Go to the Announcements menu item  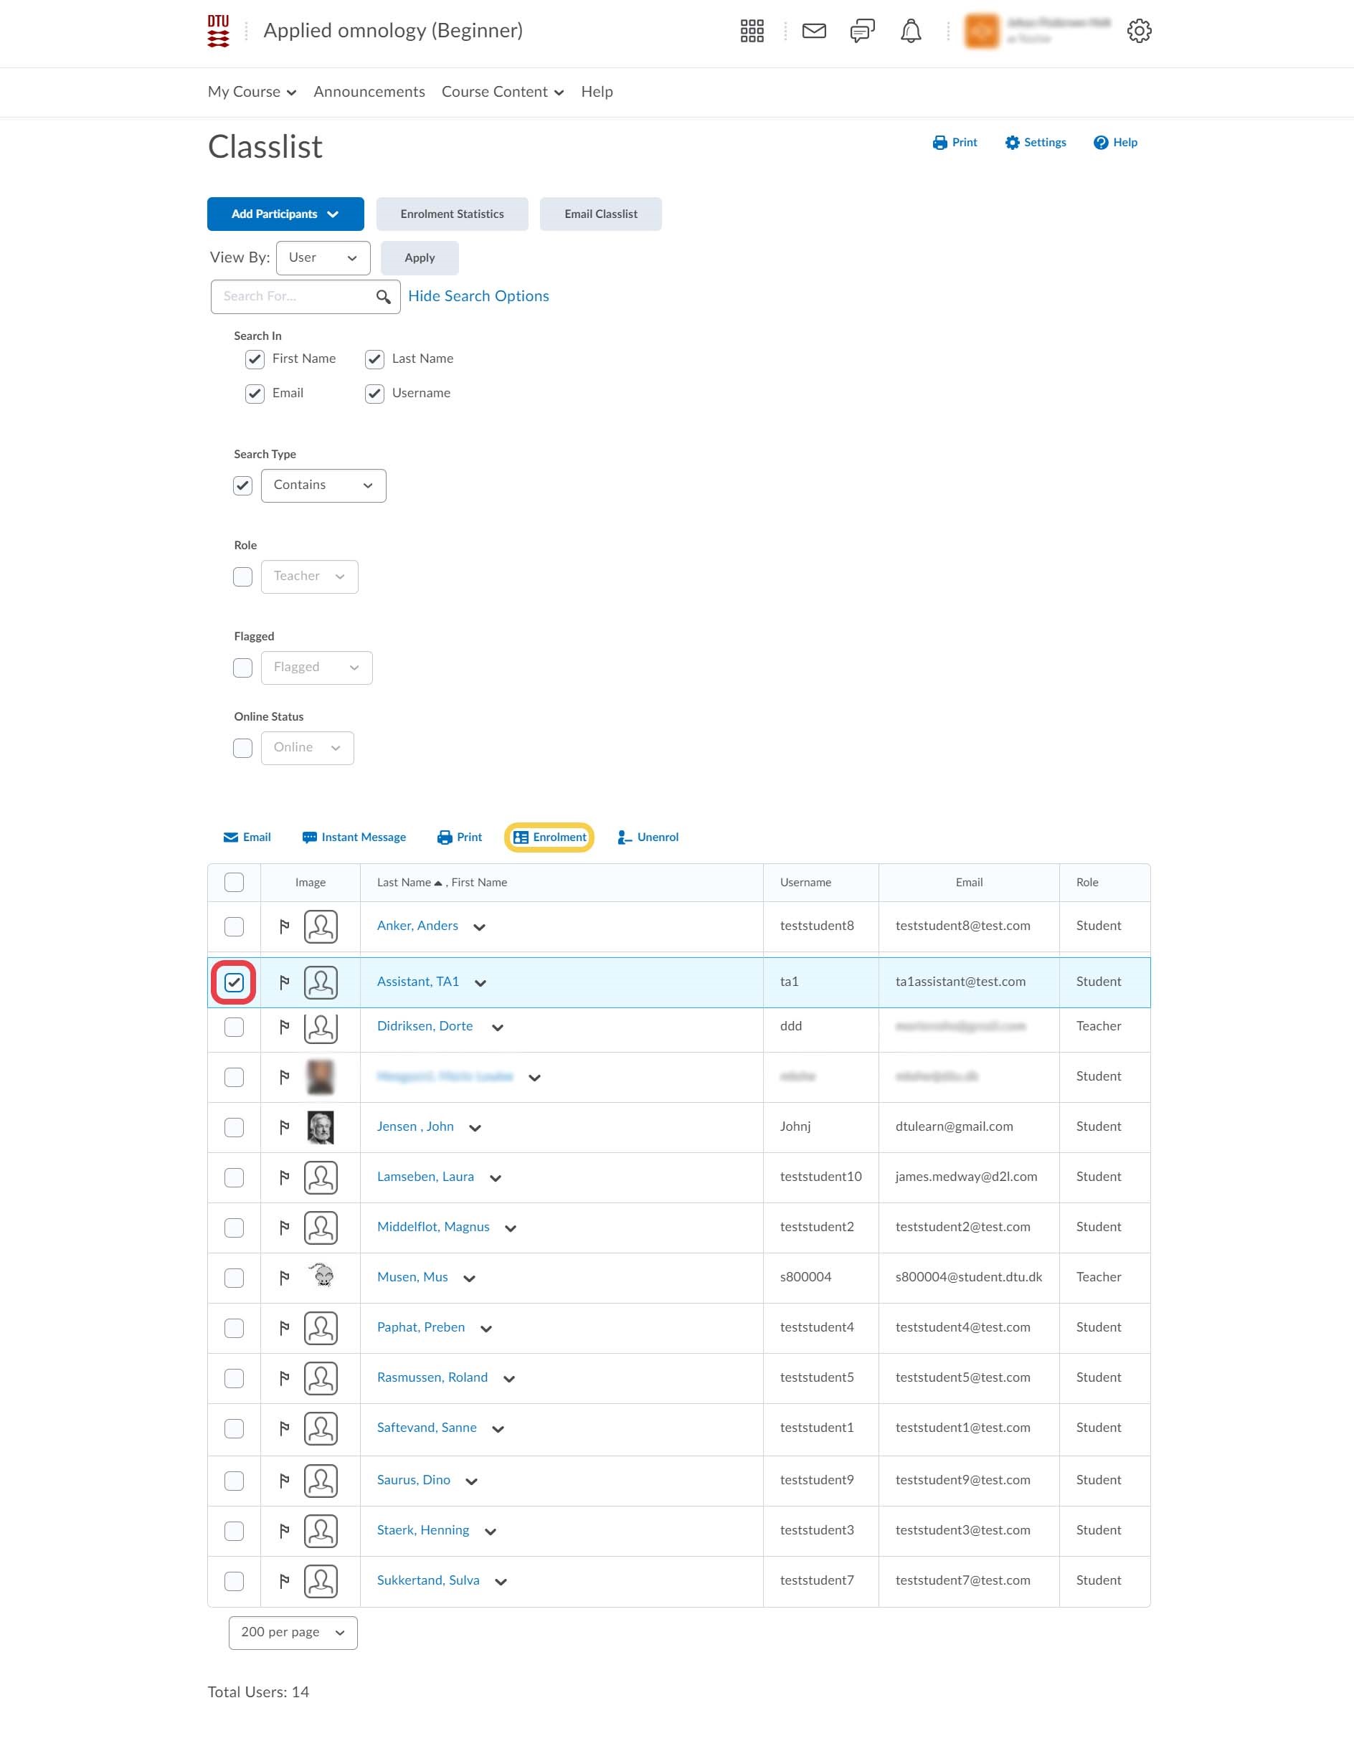[369, 92]
